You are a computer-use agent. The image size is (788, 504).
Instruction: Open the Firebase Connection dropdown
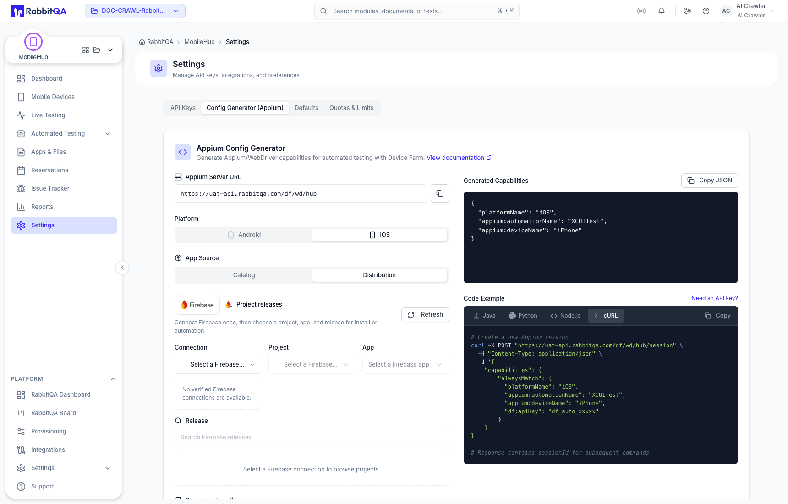point(218,365)
